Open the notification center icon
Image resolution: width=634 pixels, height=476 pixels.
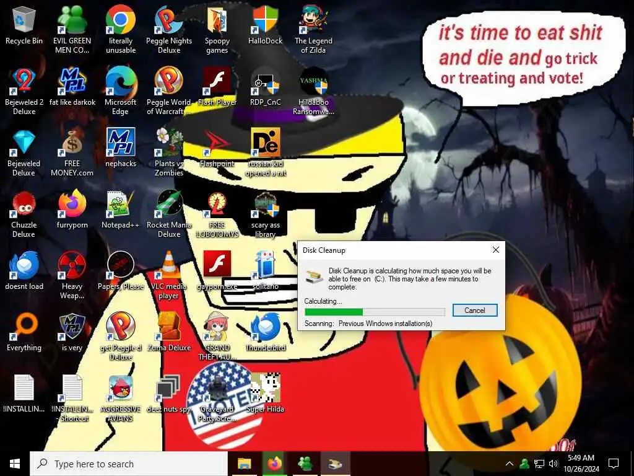614,464
